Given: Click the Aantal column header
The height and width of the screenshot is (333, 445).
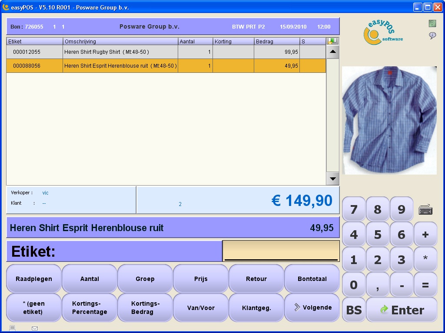Looking at the screenshot, I should 195,41.
